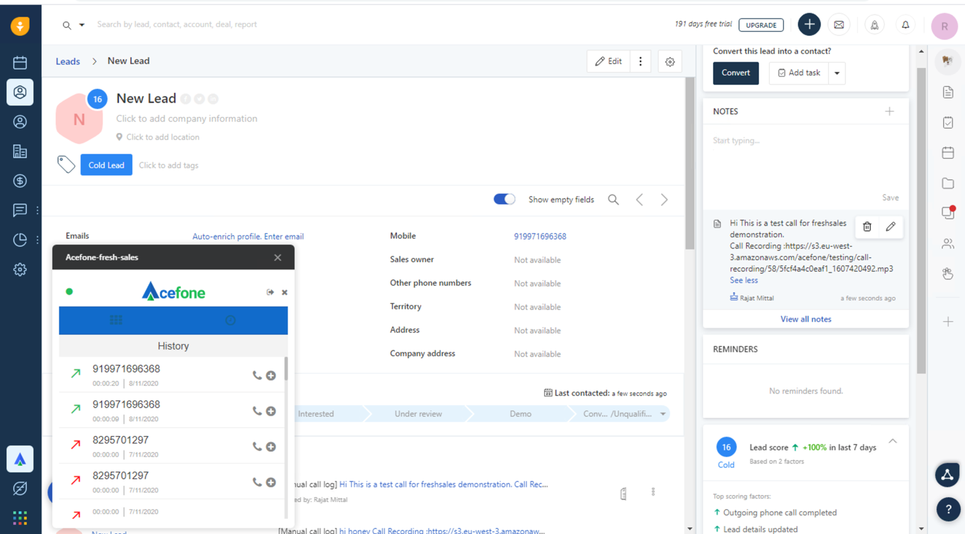965x534 pixels.
Task: Delete the note using trash icon
Action: (867, 227)
